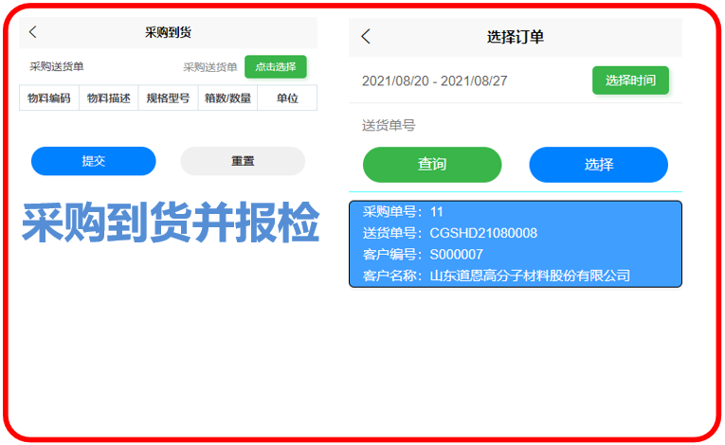Viewport: 725px width, 445px height.
Task: Select the order card CGSHD21080008
Action: point(515,243)
